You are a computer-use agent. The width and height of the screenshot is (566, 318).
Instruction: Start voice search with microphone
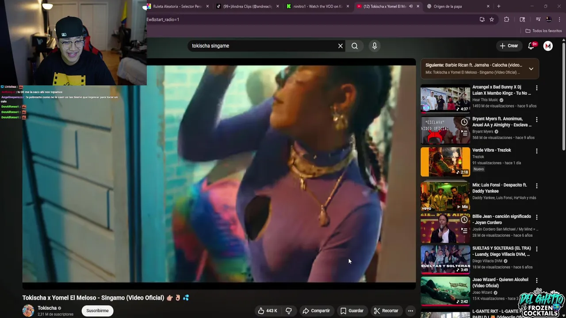(375, 46)
